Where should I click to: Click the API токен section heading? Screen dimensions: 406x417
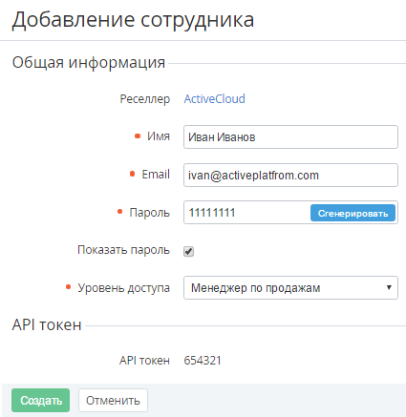[47, 325]
